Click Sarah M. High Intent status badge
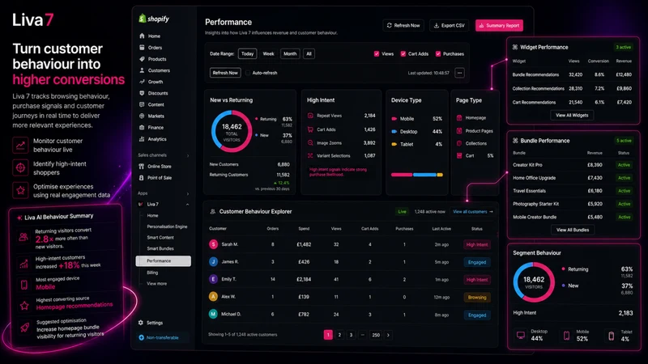 click(477, 245)
